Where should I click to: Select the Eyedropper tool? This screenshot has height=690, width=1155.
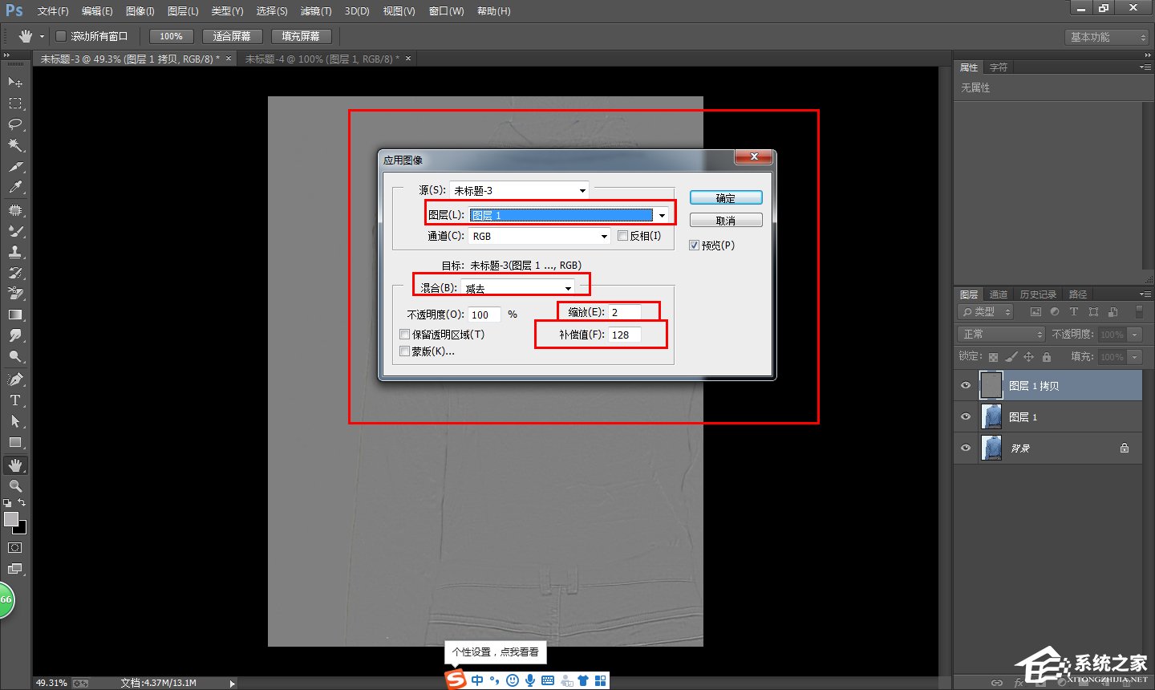[14, 188]
